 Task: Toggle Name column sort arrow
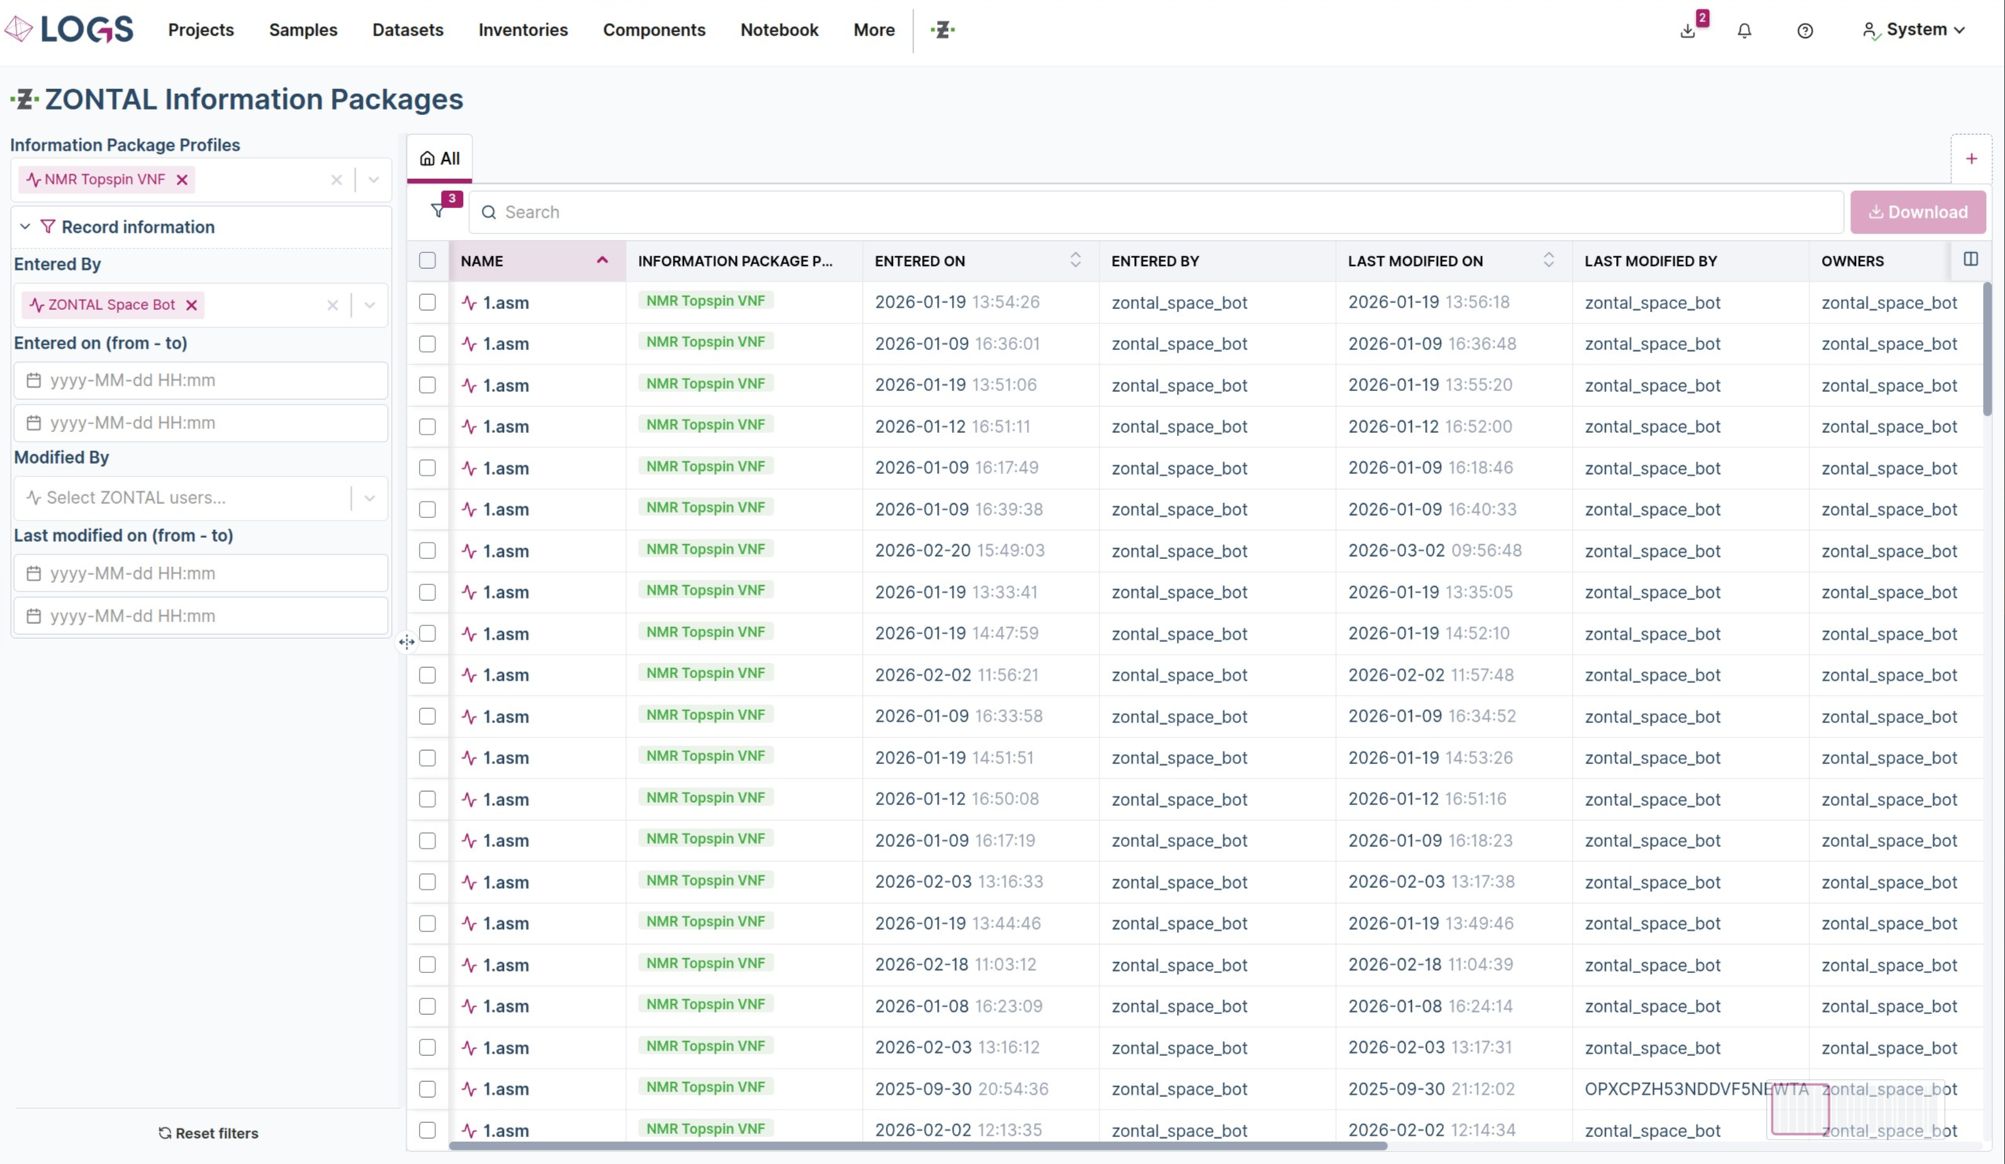click(603, 260)
